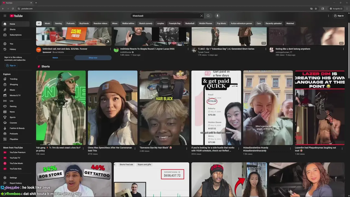Viewport: 350px width, 197px height.
Task: Open options for 'Dye My Hair Black' short
Action: (187, 149)
